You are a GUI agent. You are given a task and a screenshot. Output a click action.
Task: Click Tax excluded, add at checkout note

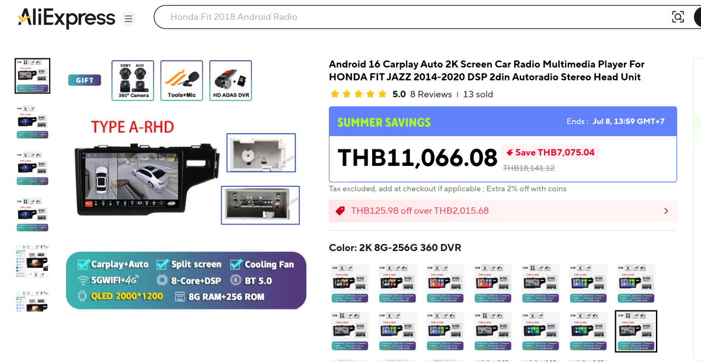(x=447, y=189)
